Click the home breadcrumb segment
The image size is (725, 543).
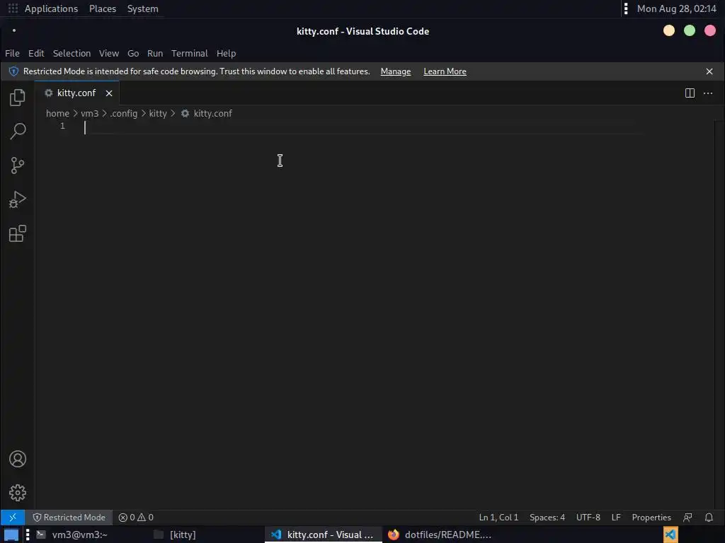click(x=57, y=114)
